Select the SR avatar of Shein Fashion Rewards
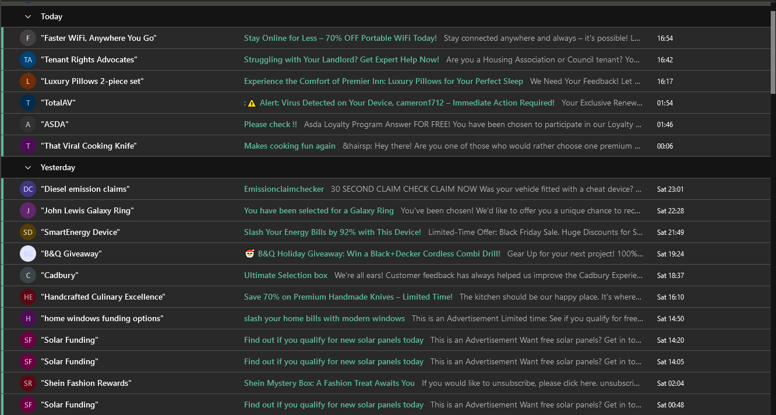 pyautogui.click(x=28, y=384)
